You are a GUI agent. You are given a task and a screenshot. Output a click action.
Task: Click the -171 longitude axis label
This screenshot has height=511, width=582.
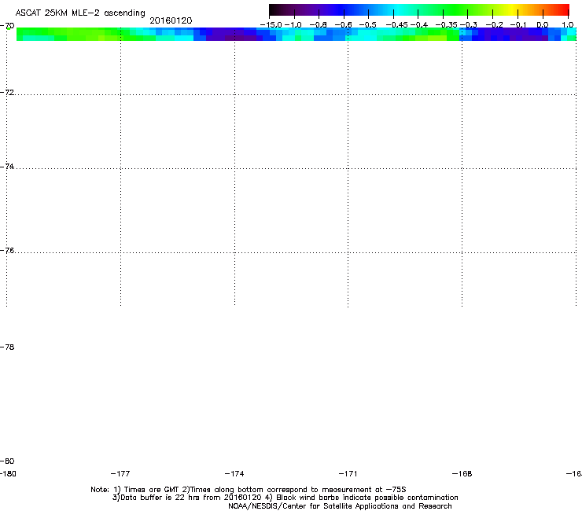click(x=348, y=473)
